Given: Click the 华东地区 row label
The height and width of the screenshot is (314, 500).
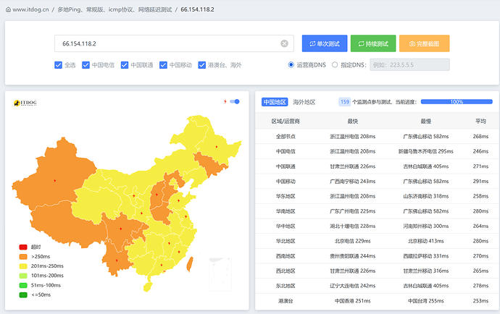Looking at the screenshot, I should 286,196.
